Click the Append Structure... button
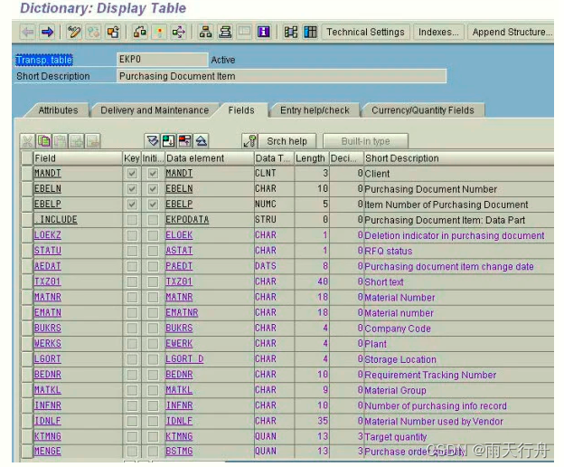Image resolution: width=564 pixels, height=467 pixels. pyautogui.click(x=512, y=32)
